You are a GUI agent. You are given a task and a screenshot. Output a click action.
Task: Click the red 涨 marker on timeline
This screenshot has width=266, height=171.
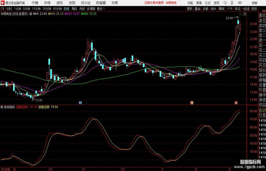point(236,102)
